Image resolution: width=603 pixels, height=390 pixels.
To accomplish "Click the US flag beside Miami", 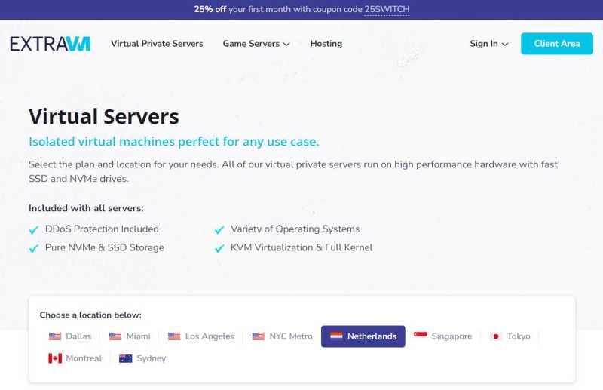I will pyautogui.click(x=115, y=336).
